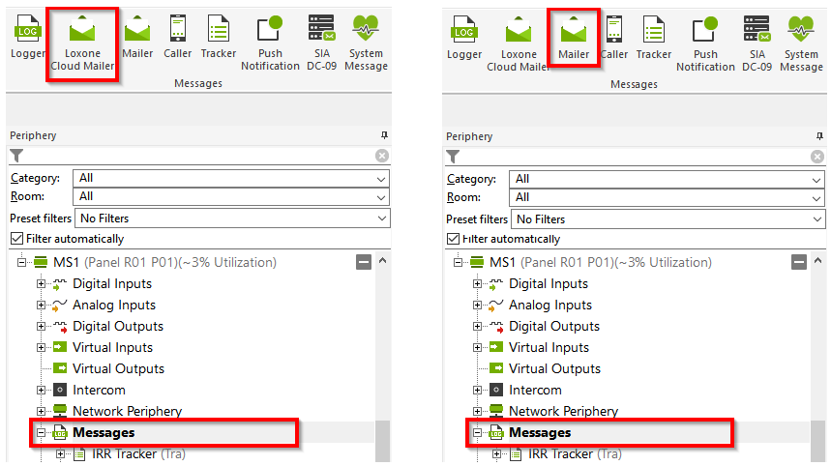Viewport: 831px width, 466px height.
Task: Click Logger icon in left panel
Action: [27, 36]
